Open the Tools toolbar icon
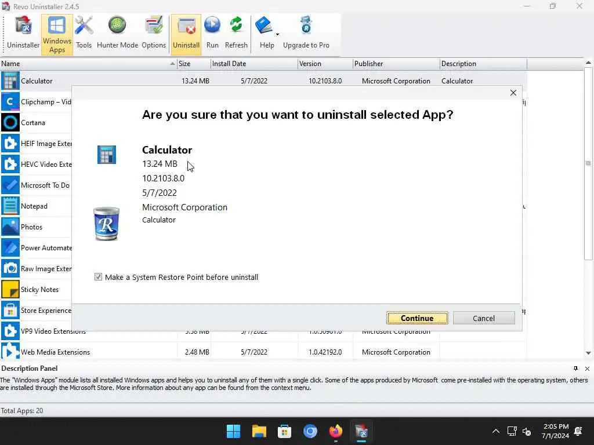This screenshot has height=445, width=594. click(x=84, y=34)
